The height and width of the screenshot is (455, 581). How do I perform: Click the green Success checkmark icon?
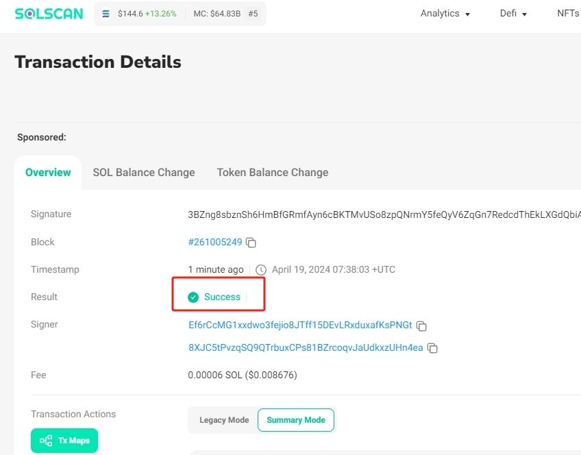193,297
